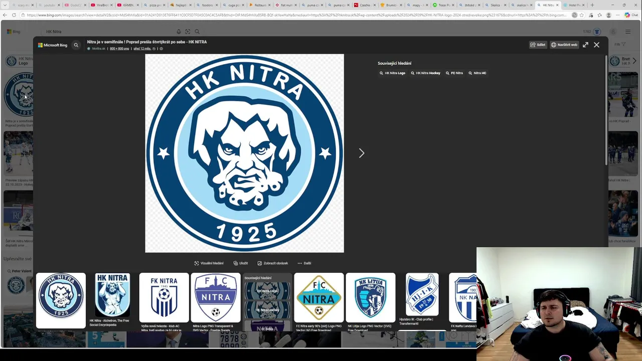
Task: Click the camera visual search icon in search box
Action: pos(188,32)
